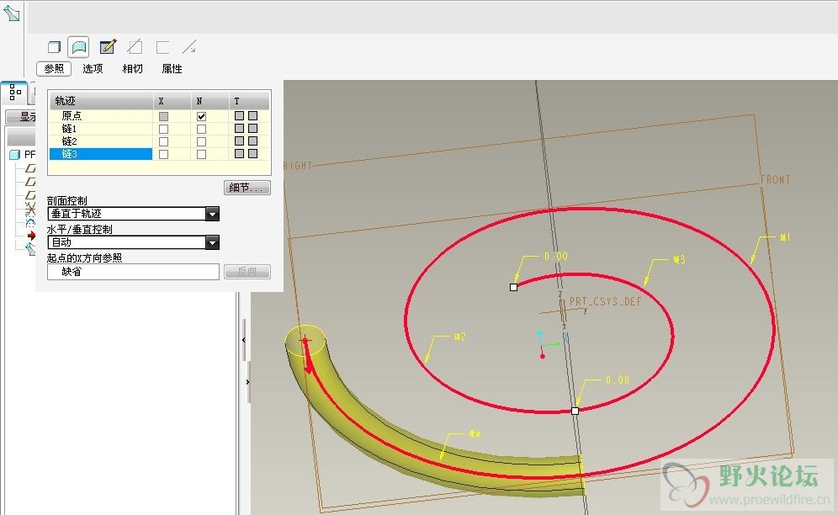
Task: Open the 选项 tab
Action: click(93, 68)
